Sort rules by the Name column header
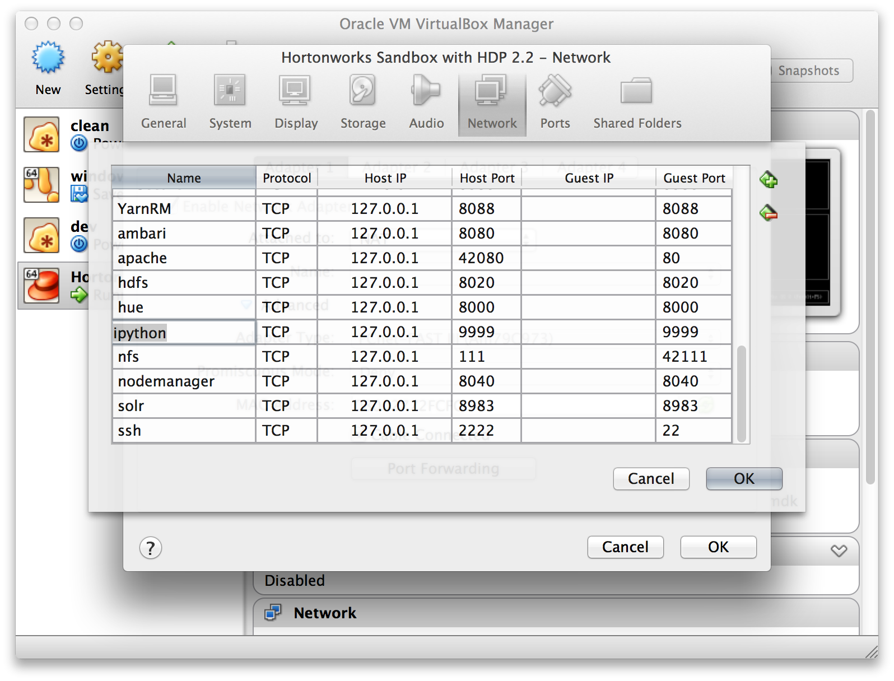The width and height of the screenshot is (894, 681). [x=184, y=178]
